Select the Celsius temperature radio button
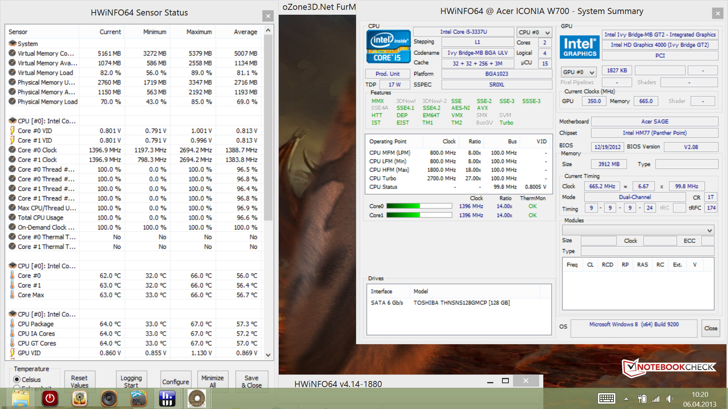The width and height of the screenshot is (728, 409). (17, 379)
